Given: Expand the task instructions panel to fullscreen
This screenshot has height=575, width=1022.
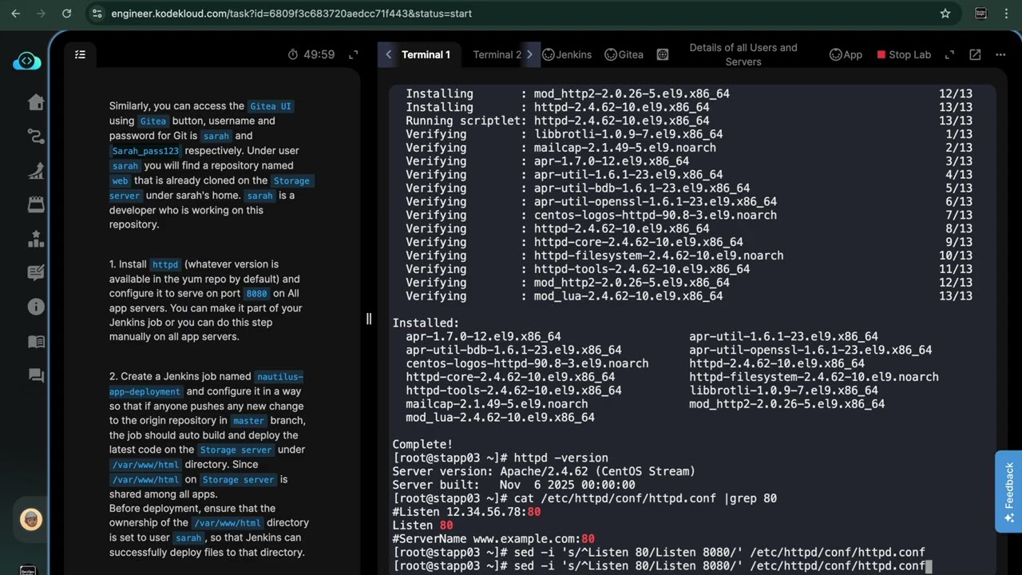Looking at the screenshot, I should (x=354, y=54).
